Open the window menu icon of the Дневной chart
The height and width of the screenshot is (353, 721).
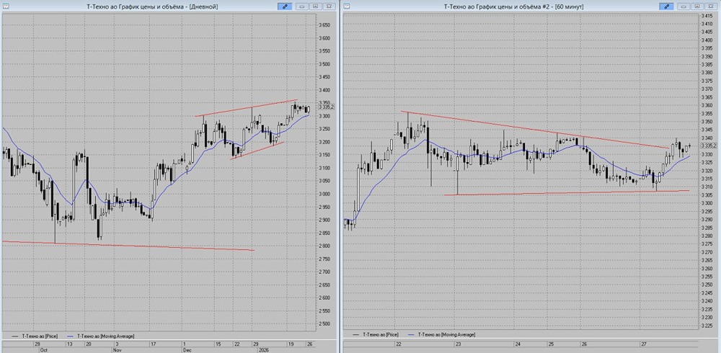pos(6,6)
